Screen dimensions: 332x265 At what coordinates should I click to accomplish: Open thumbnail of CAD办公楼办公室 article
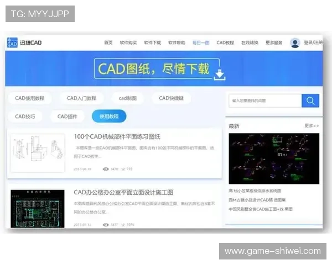(38, 209)
